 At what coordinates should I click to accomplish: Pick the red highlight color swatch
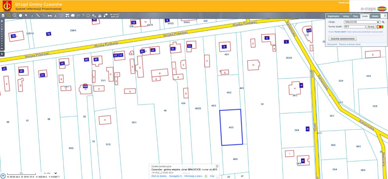click(x=380, y=27)
